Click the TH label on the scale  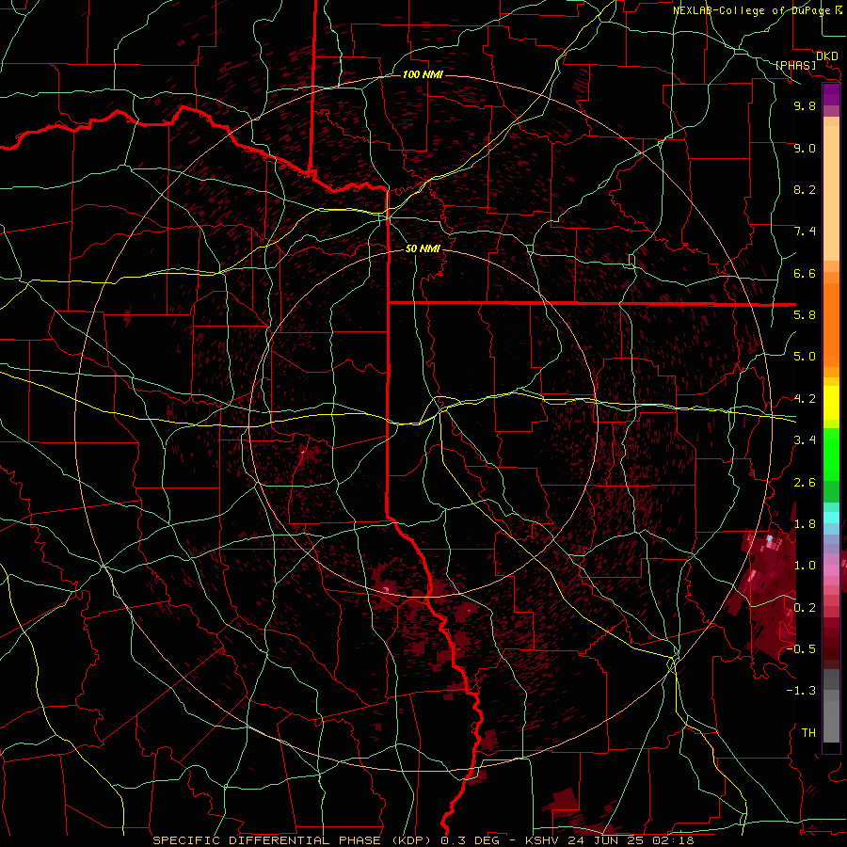(x=808, y=733)
